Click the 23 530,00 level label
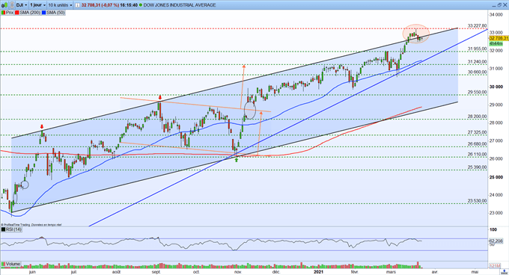 [x=477, y=201]
